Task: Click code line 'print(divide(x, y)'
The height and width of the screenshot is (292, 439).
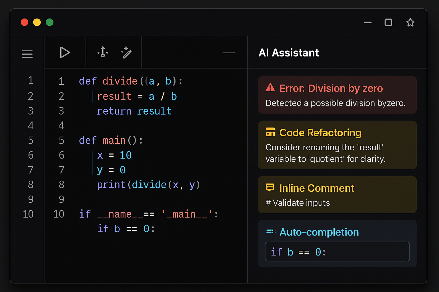Action: pyautogui.click(x=148, y=185)
